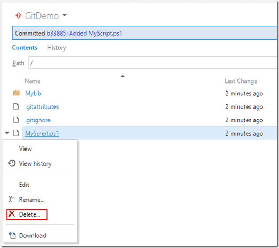Click the MyScript.ps1 file icon
Image resolution: width=279 pixels, height=248 pixels.
pos(16,133)
